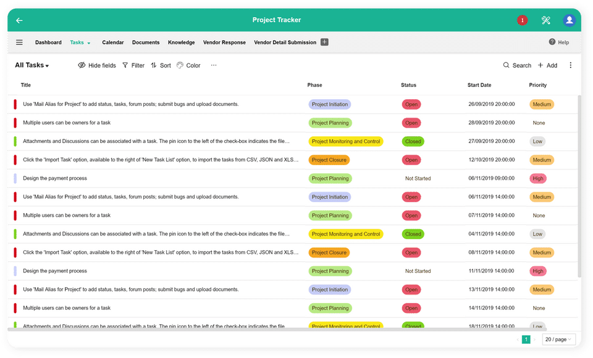This screenshot has height=358, width=593.
Task: Click the lavender color bar on 06/11/2019 09:00 row
Action: (x=15, y=178)
